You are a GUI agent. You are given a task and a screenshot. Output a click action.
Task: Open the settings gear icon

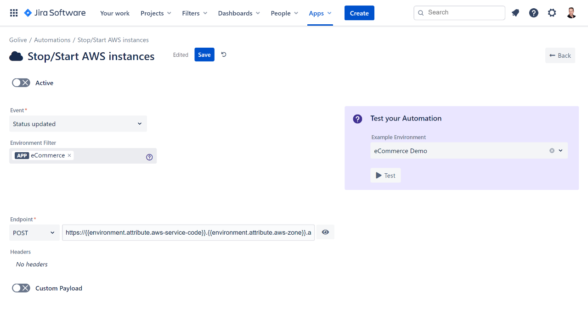point(552,13)
